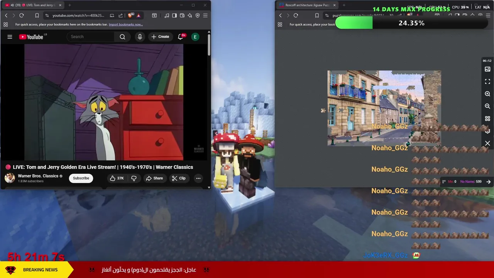Screen dimensions: 494x278
Task: Subscribe to Warner Bros. Classics
Action: pyautogui.click(x=81, y=178)
